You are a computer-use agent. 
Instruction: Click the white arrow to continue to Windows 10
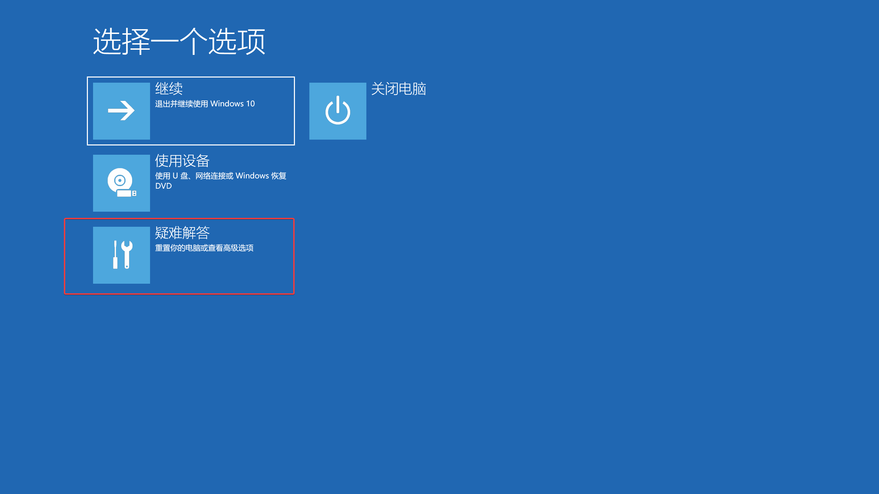point(121,111)
